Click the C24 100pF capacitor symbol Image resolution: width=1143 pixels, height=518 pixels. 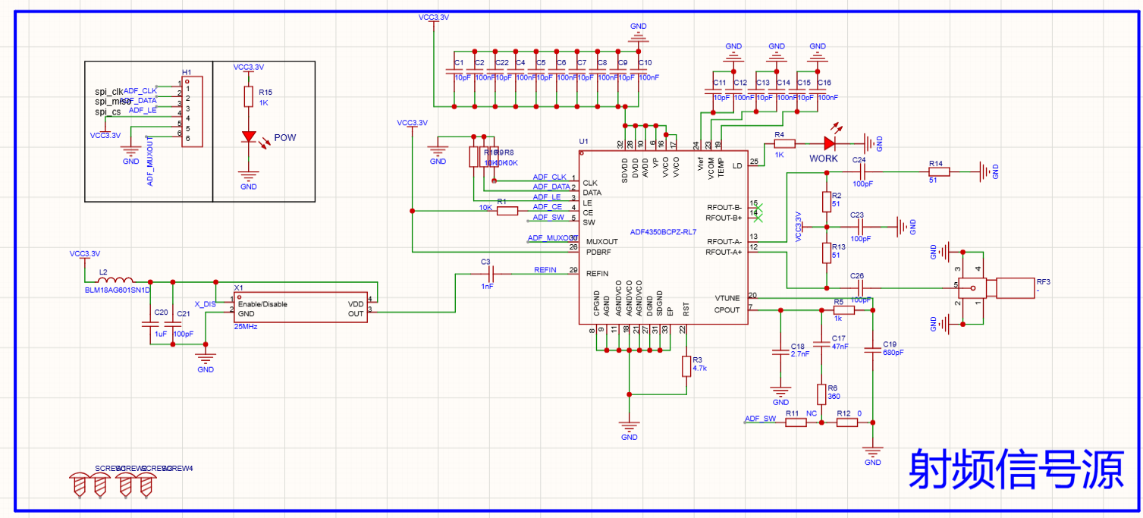[862, 173]
